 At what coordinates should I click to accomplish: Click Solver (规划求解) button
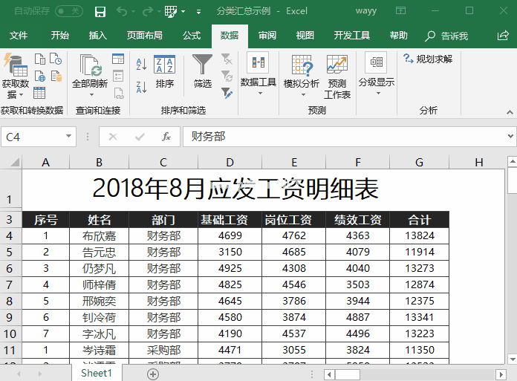(x=428, y=59)
